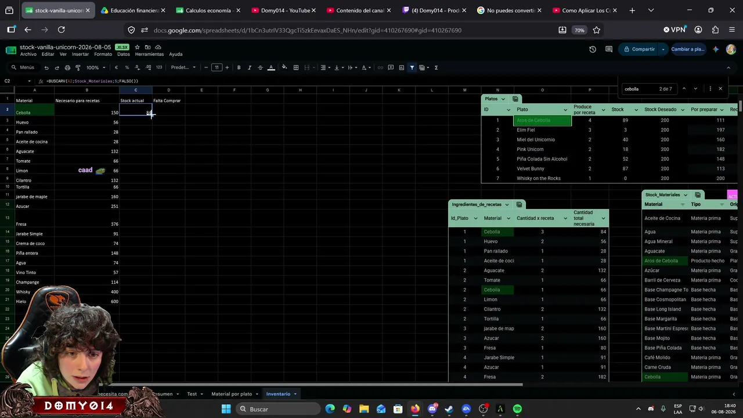Image resolution: width=743 pixels, height=418 pixels.
Task: Switch to the Material por plato sheet
Action: click(232, 394)
